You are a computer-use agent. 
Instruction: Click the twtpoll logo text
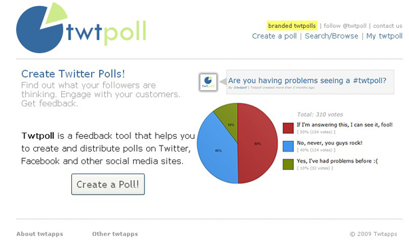tap(106, 33)
